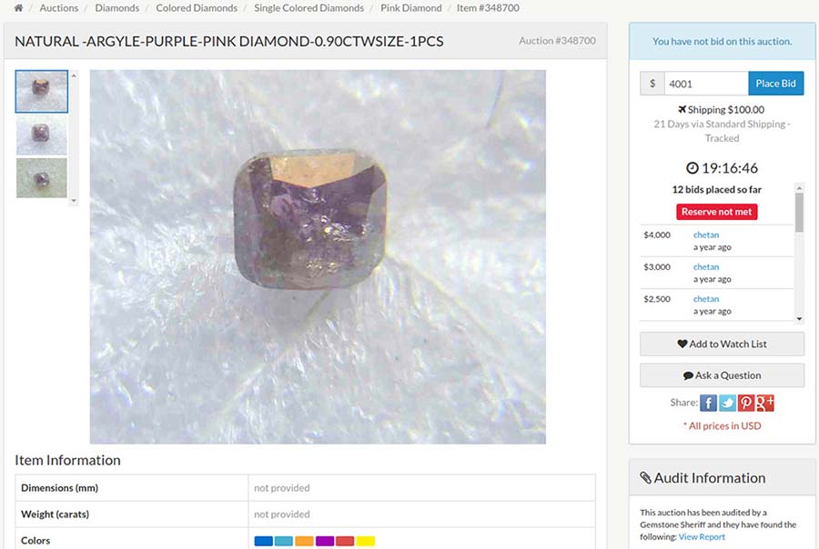Select the second diamond thumbnail
The image size is (819, 549).
pos(42,135)
